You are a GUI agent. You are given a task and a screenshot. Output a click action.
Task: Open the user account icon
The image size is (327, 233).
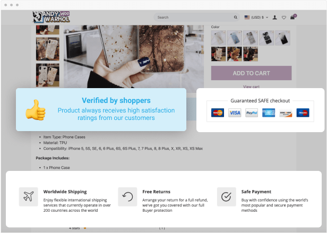274,18
